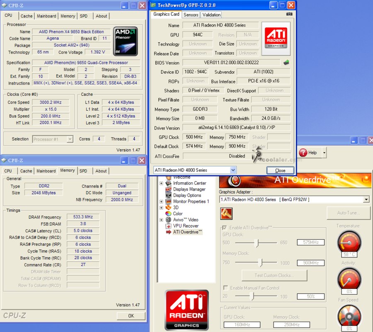Select the Displays Manager tree icon
This screenshot has height=332, width=373.
click(x=168, y=189)
